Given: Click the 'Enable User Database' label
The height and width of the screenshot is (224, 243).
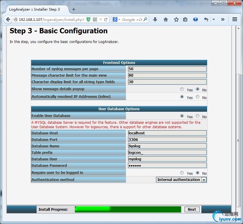Looking at the screenshot, I should click(x=51, y=116).
